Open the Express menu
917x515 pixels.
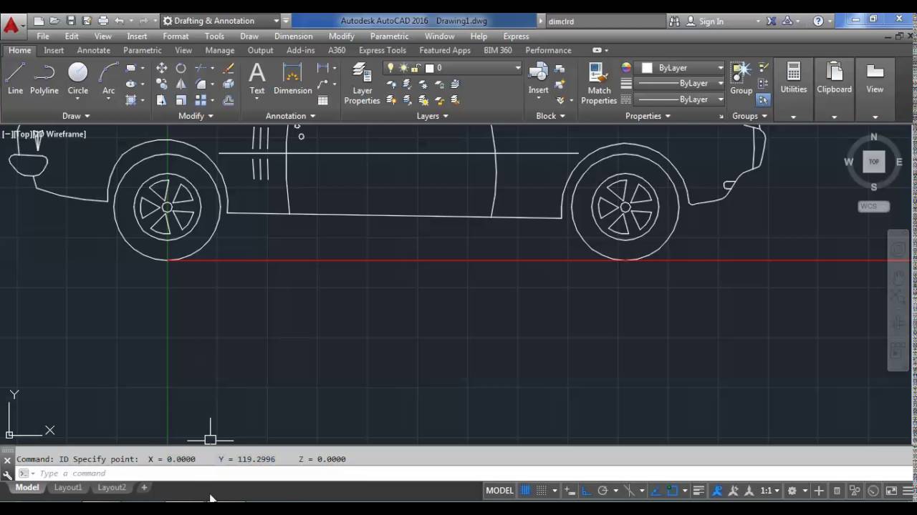(516, 36)
